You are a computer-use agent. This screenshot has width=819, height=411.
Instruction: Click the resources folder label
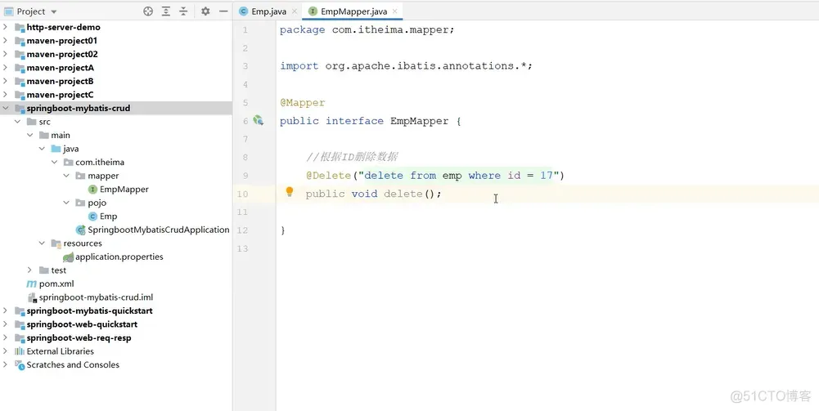point(83,243)
